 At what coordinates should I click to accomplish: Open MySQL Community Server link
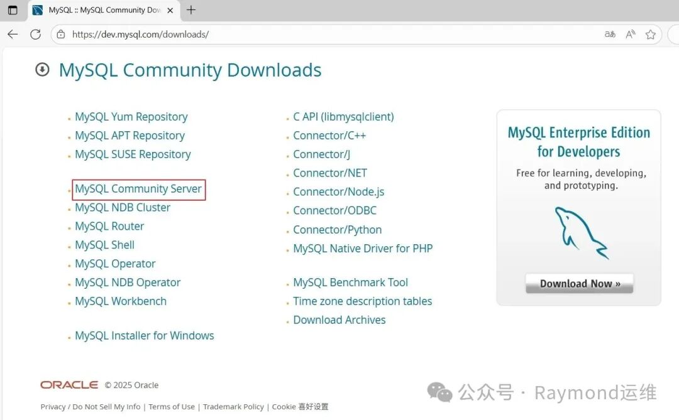138,189
